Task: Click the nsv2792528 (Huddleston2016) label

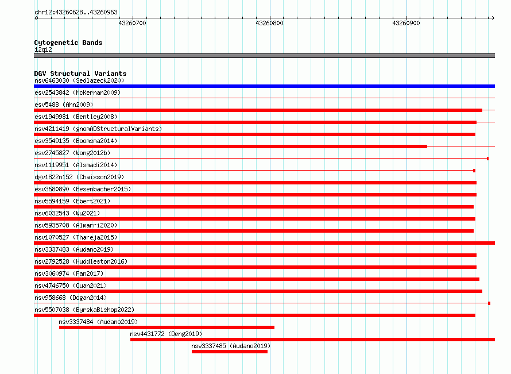Action: pos(81,261)
